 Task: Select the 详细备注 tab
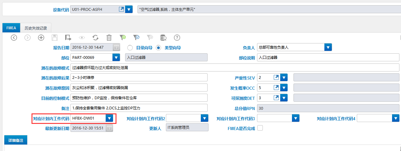[16, 140]
